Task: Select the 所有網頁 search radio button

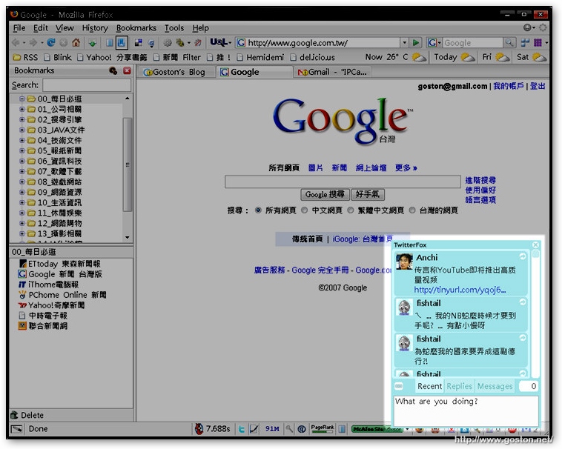Action: click(258, 210)
